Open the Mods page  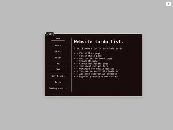coord(58,51)
